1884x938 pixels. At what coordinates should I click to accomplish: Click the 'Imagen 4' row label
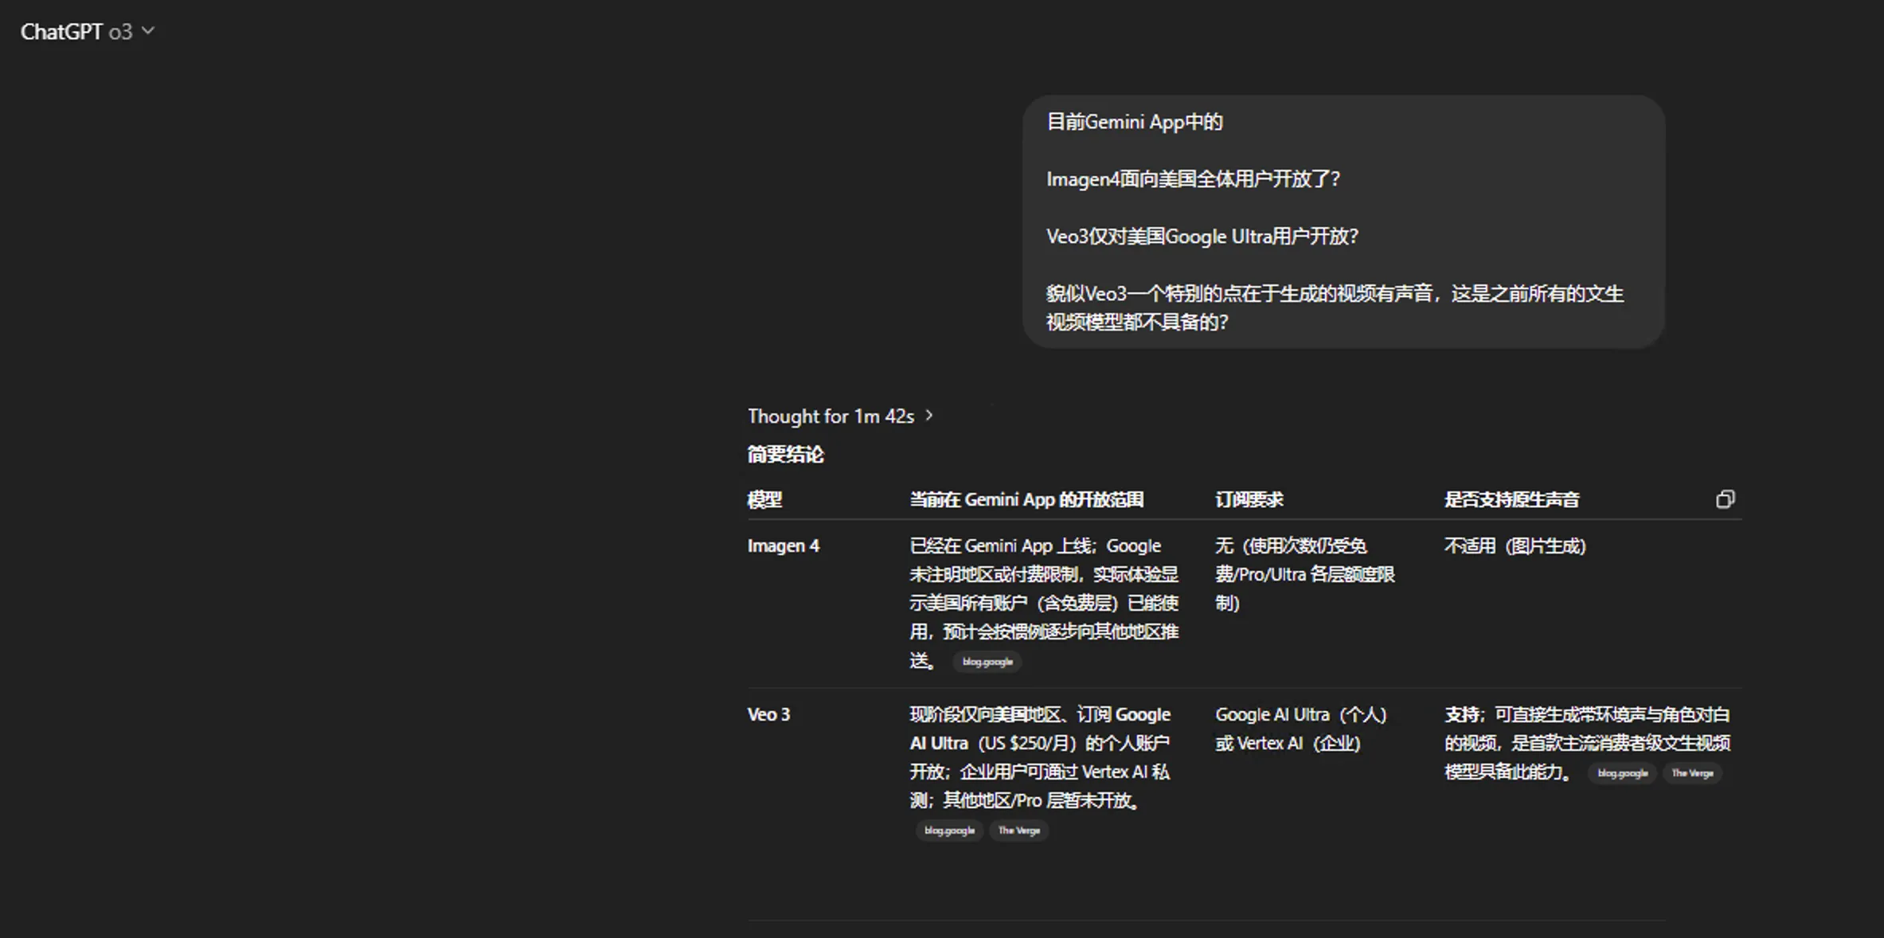(784, 546)
